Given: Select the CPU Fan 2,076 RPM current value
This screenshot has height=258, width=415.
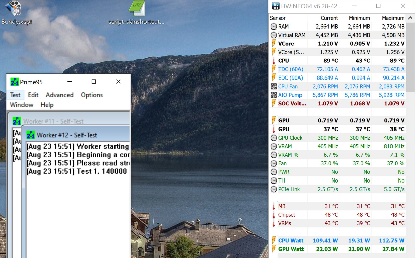Looking at the screenshot, I should 325,87.
